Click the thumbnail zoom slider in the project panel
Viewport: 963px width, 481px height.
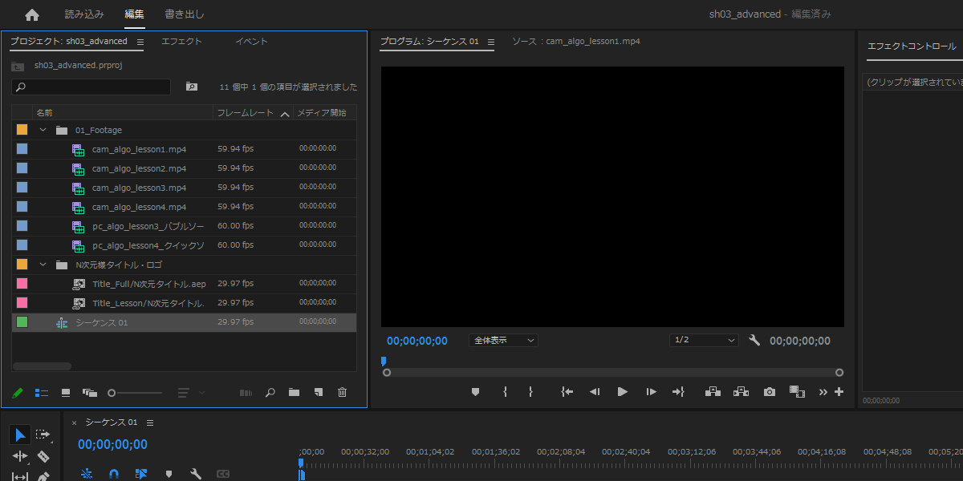pyautogui.click(x=136, y=393)
